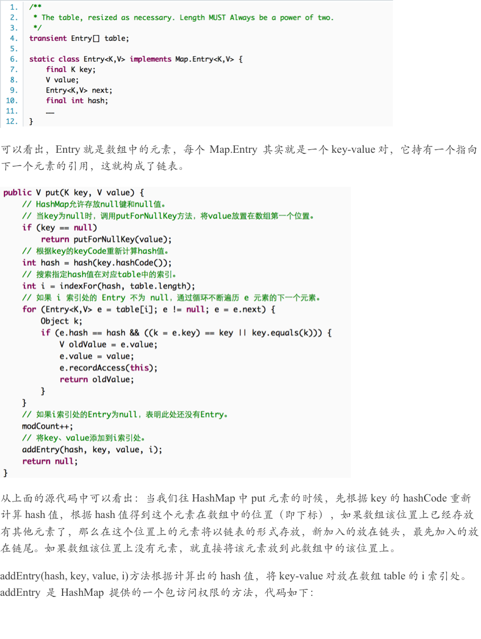The width and height of the screenshot is (481, 639).
Task: Click 'int hash = hash(key.hashCode());' line
Action: [97, 263]
